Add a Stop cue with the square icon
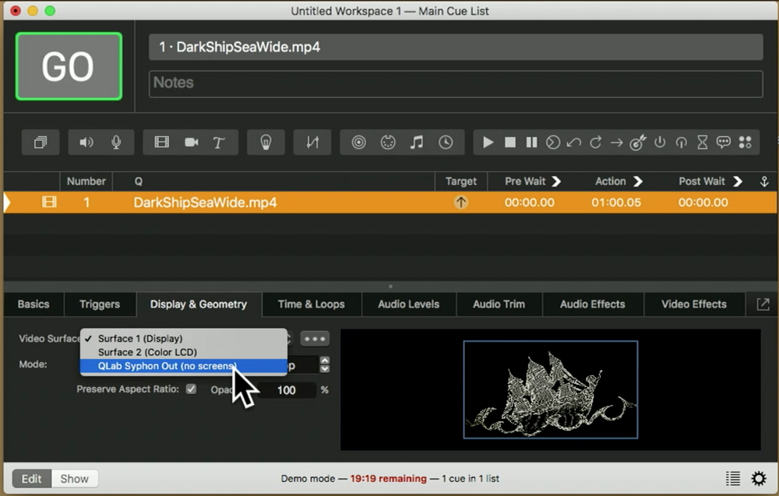 509,142
